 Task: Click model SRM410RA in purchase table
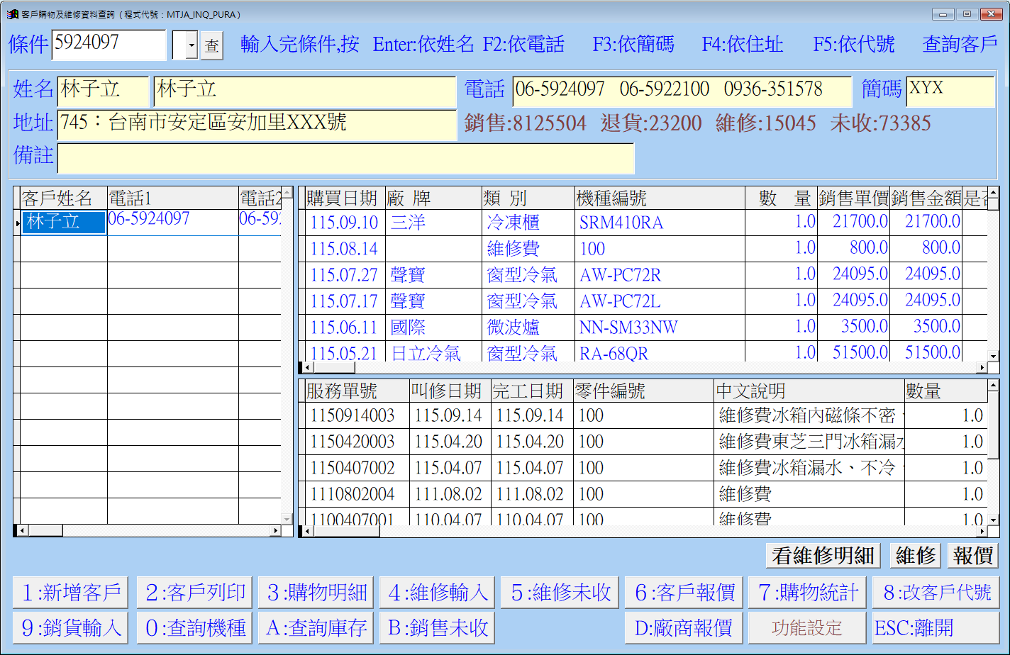[x=660, y=223]
